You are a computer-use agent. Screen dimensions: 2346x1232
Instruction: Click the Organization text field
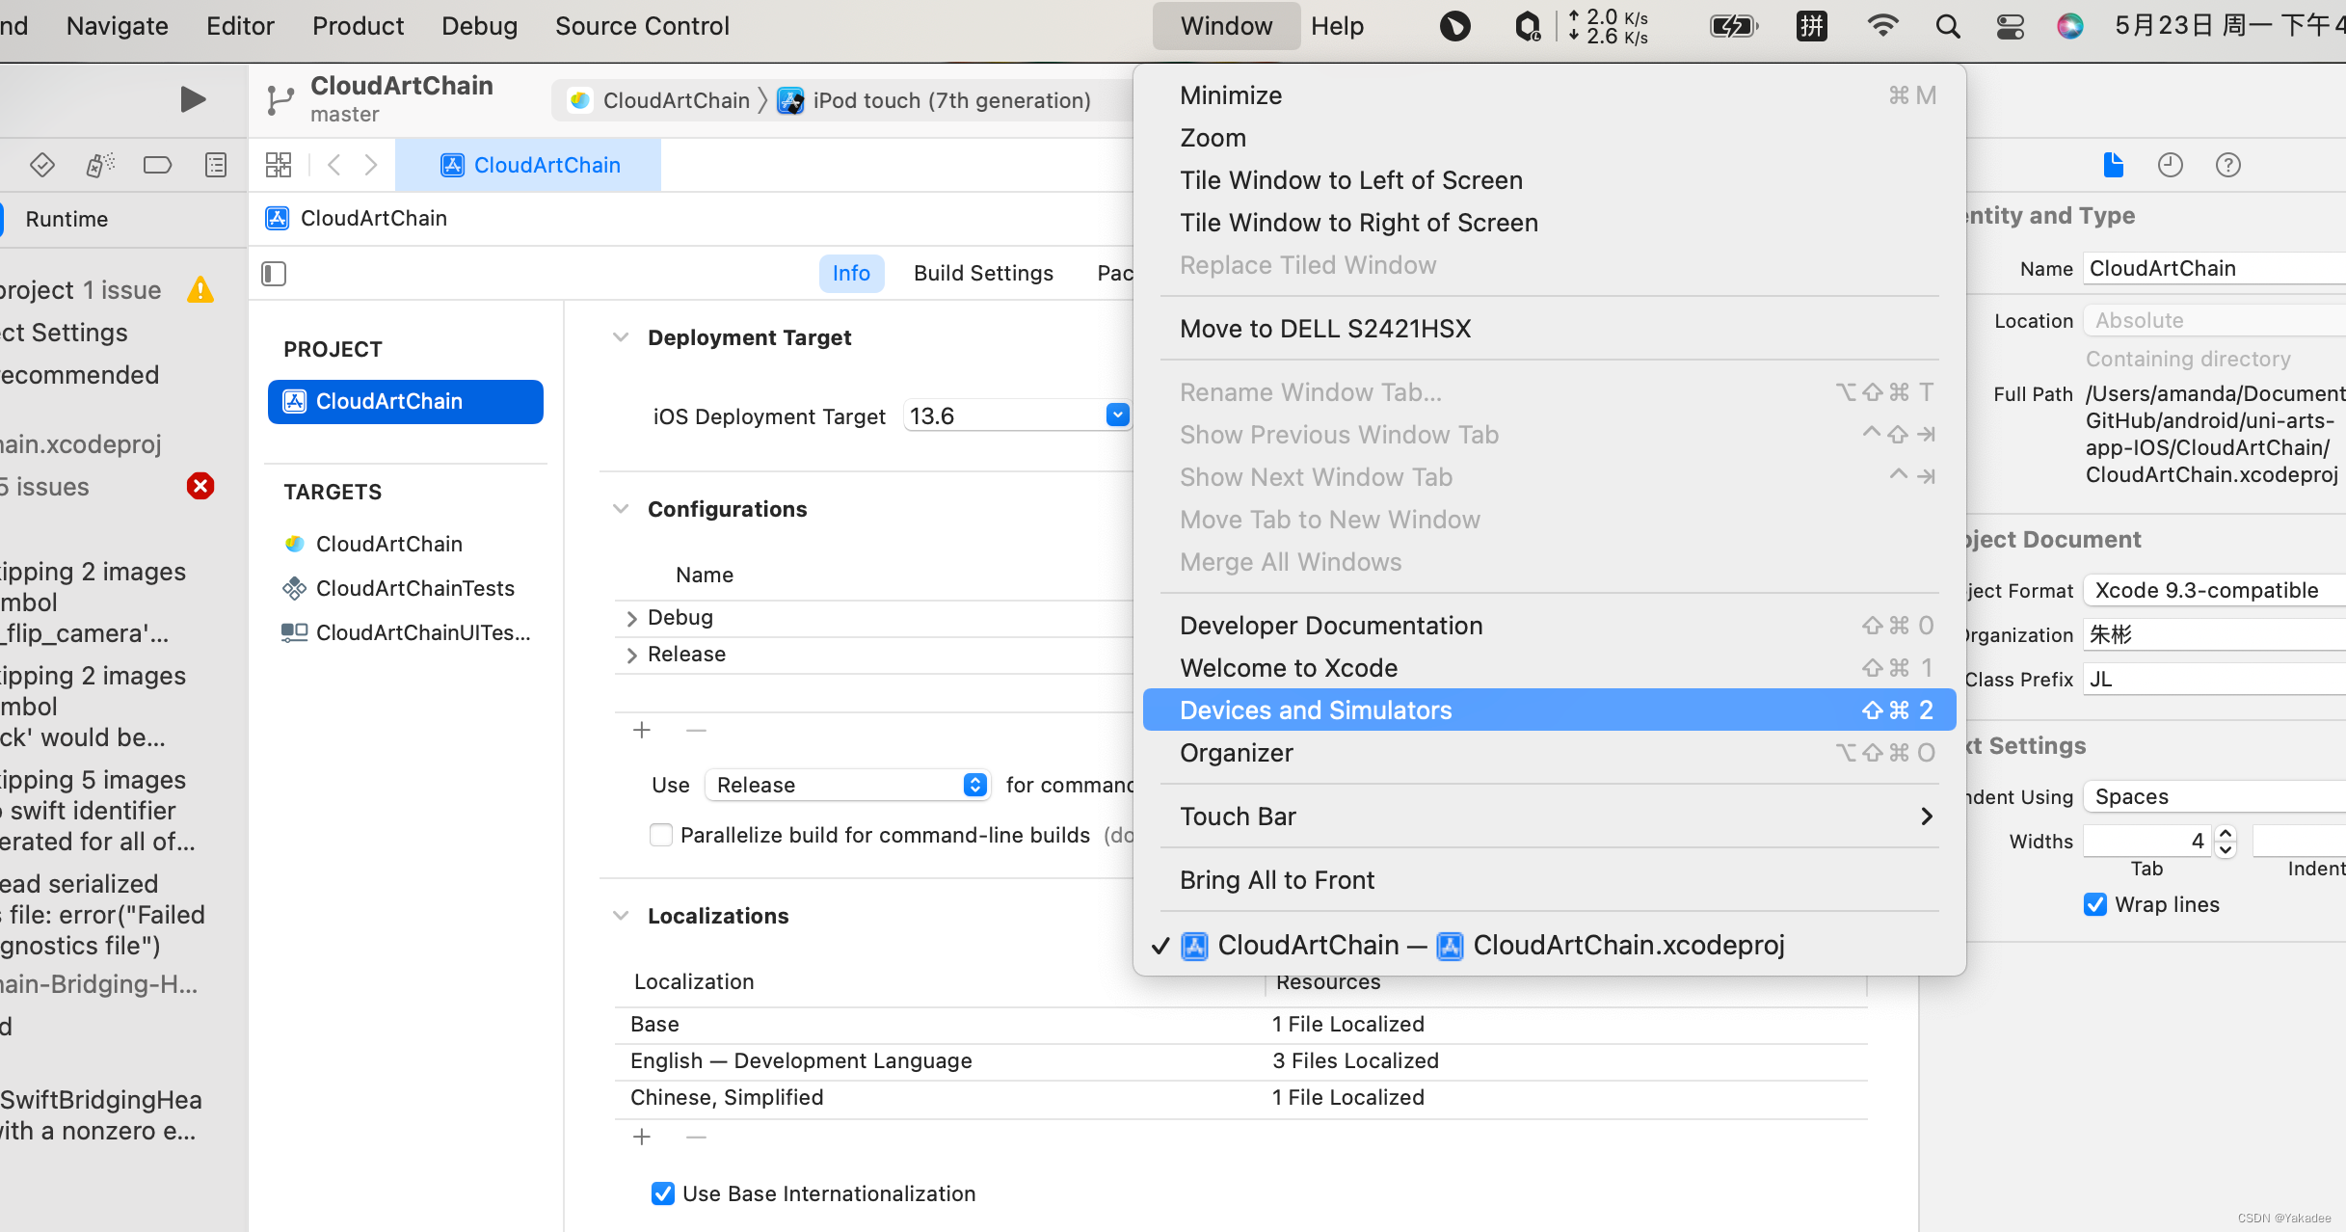point(2214,634)
